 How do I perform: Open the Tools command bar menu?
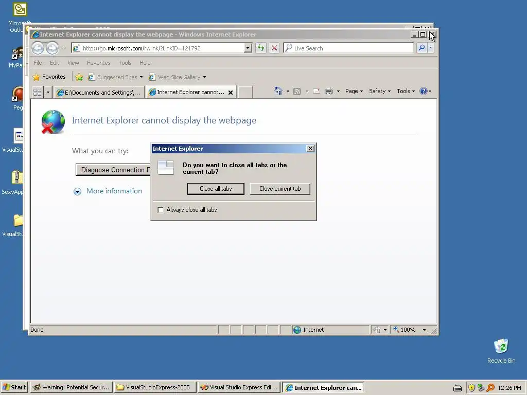click(406, 91)
